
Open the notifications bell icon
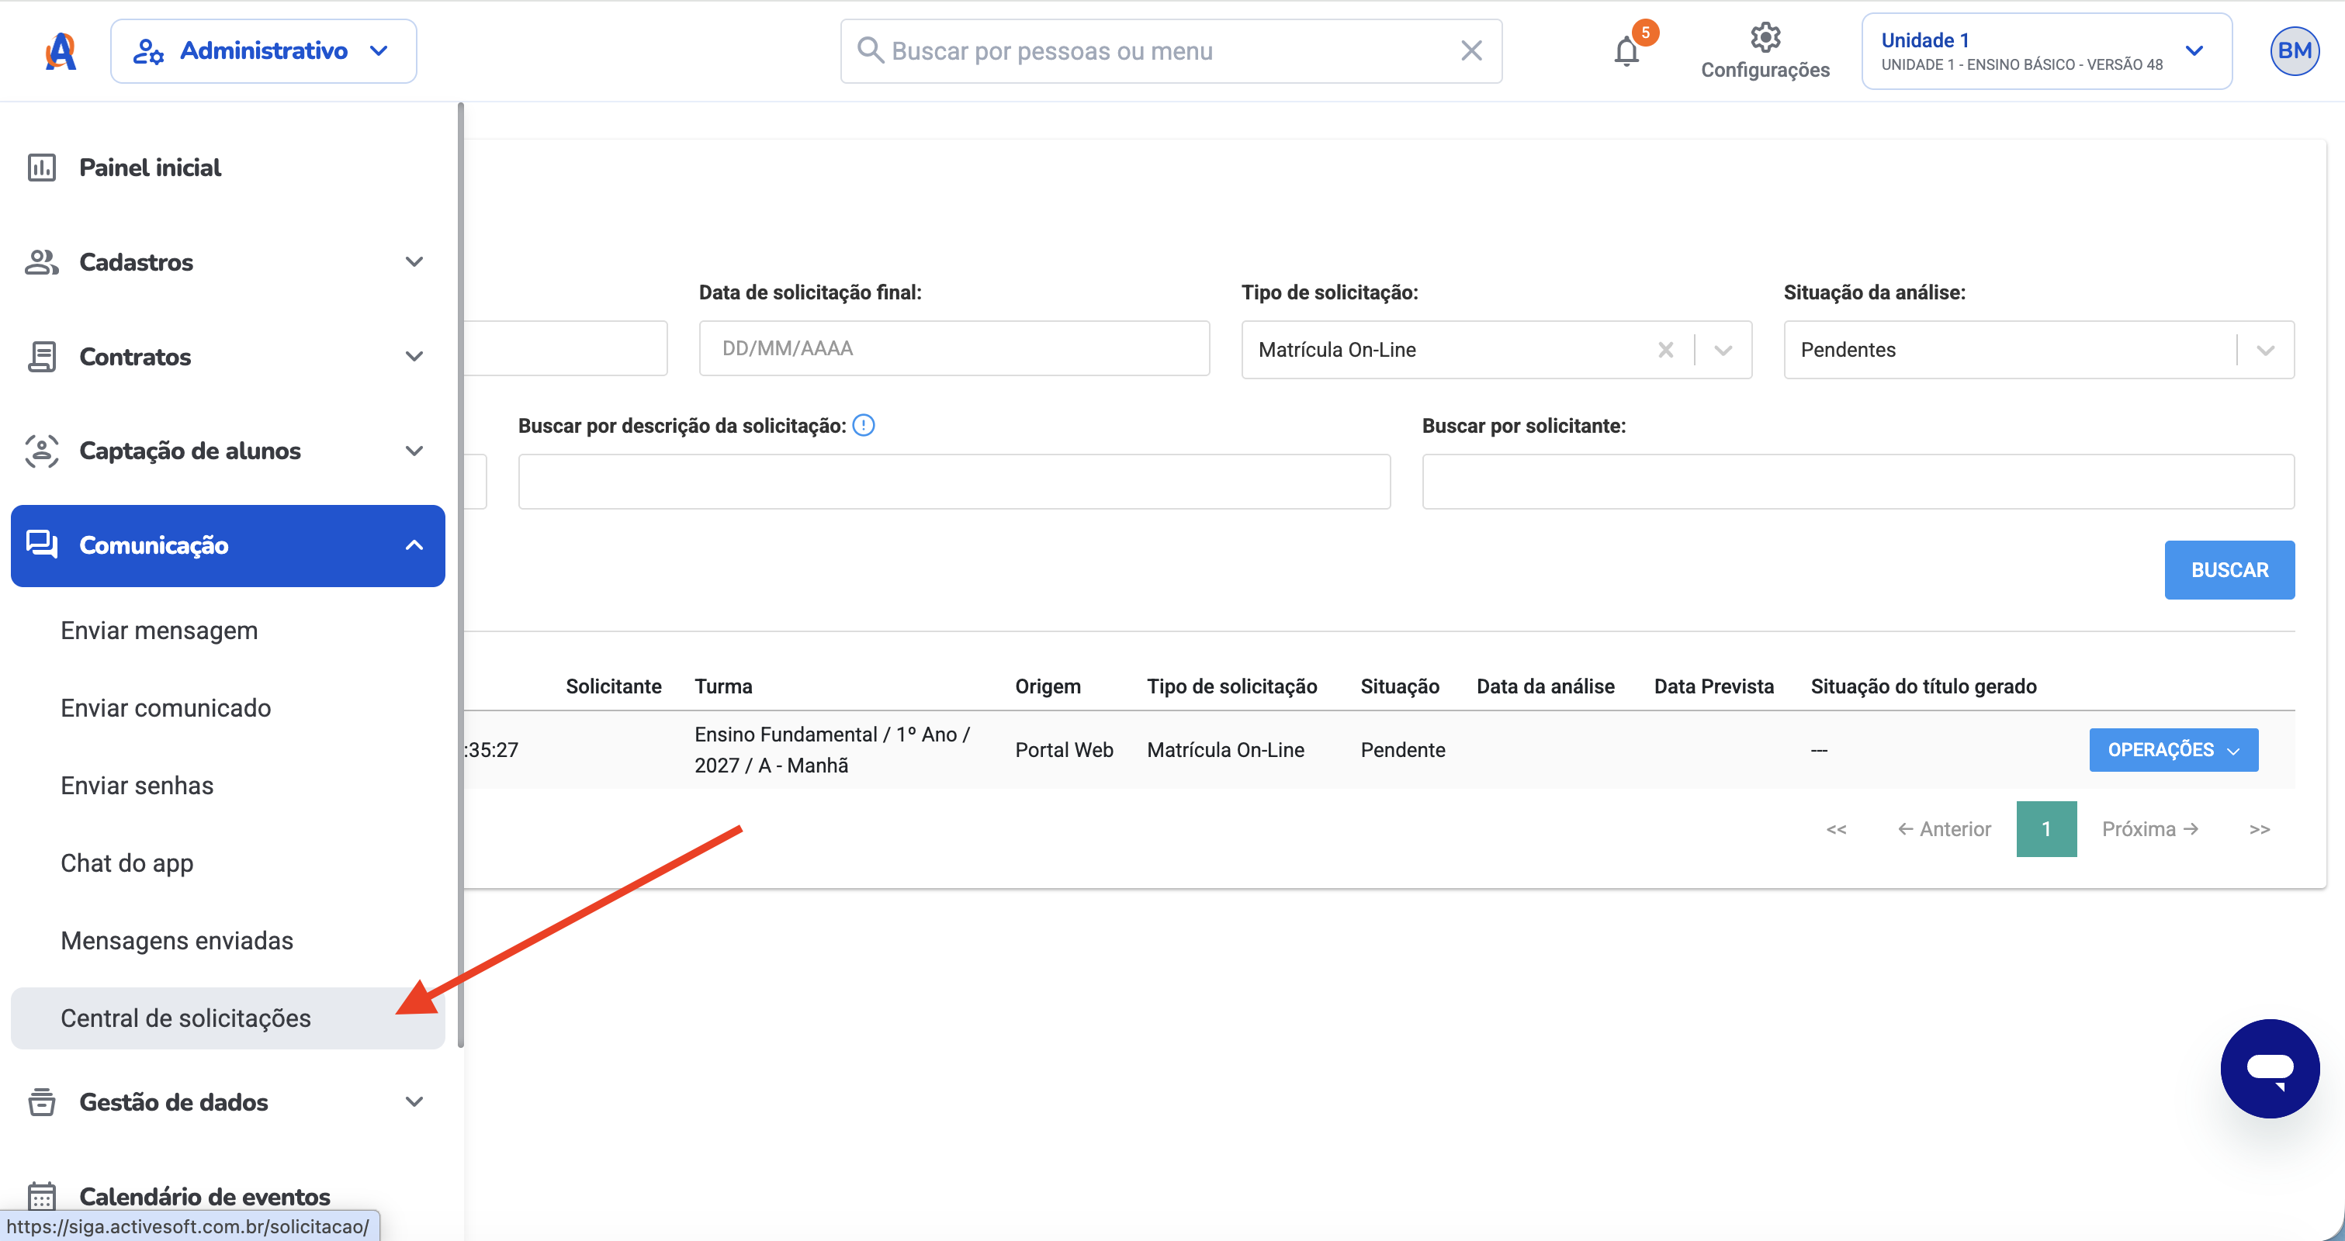click(x=1626, y=50)
